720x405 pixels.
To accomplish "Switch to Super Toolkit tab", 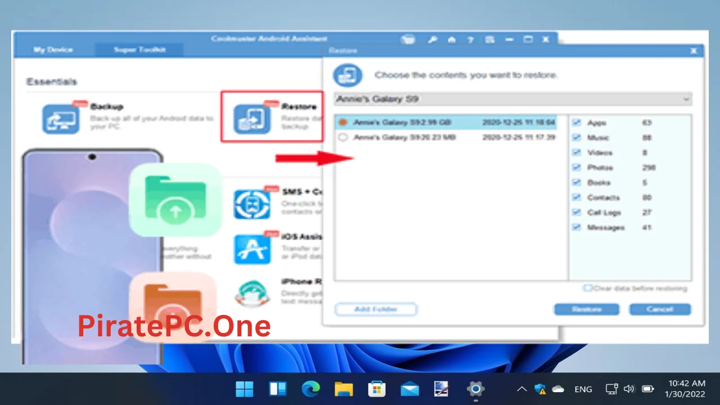I will point(139,49).
